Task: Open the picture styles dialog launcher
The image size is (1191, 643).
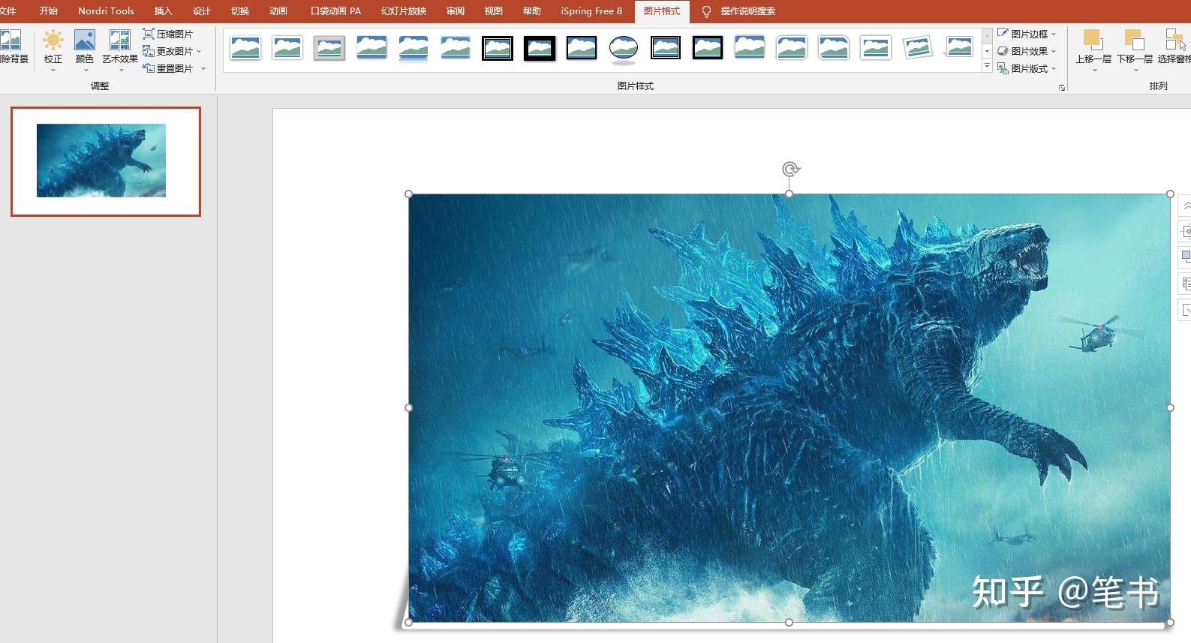Action: point(1062,88)
